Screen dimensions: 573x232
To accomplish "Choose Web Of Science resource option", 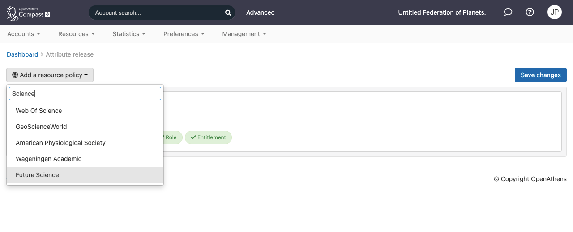I will pos(39,111).
